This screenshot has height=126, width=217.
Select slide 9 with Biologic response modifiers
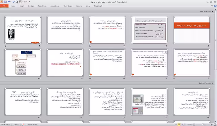65,63
